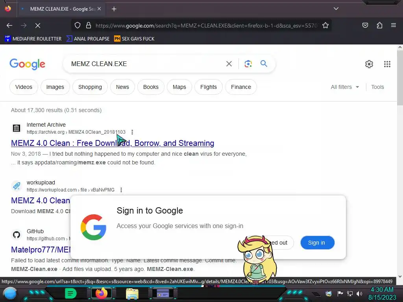Image resolution: width=403 pixels, height=302 pixels.
Task: Open more options for workupload result
Action: [x=121, y=190]
